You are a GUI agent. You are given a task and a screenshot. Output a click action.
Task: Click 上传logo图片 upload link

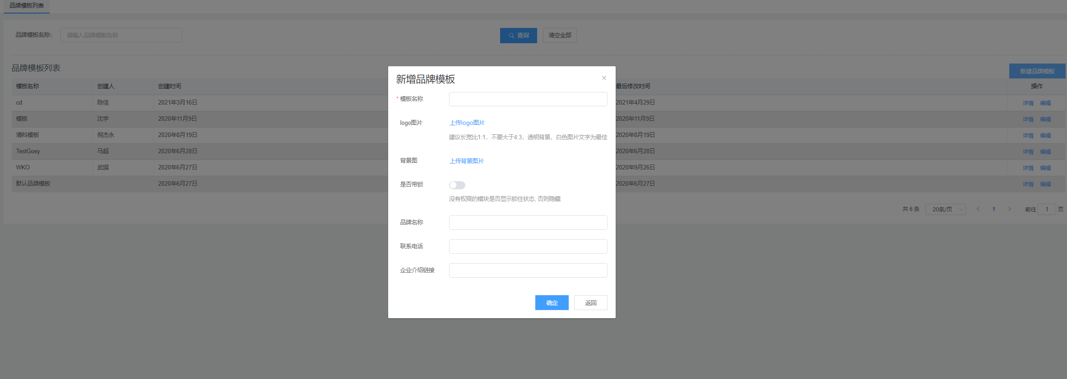(x=467, y=123)
